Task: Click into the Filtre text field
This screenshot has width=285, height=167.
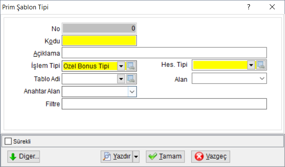Action: pos(164,104)
